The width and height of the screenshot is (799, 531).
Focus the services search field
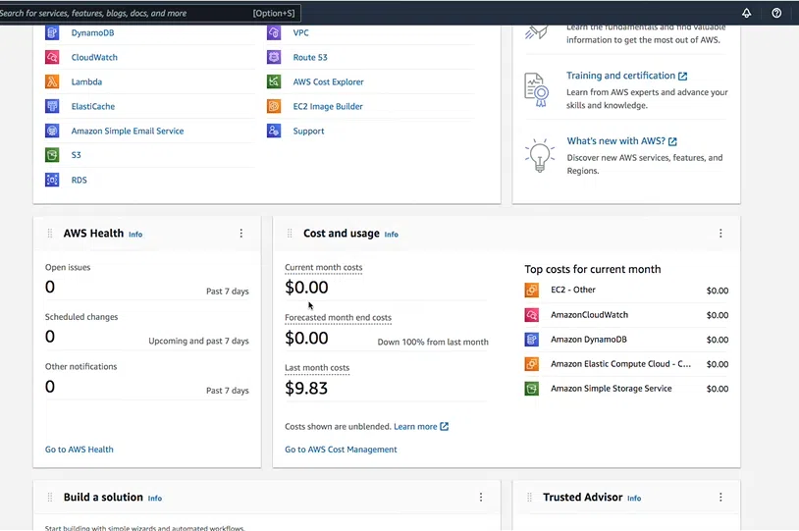(148, 13)
